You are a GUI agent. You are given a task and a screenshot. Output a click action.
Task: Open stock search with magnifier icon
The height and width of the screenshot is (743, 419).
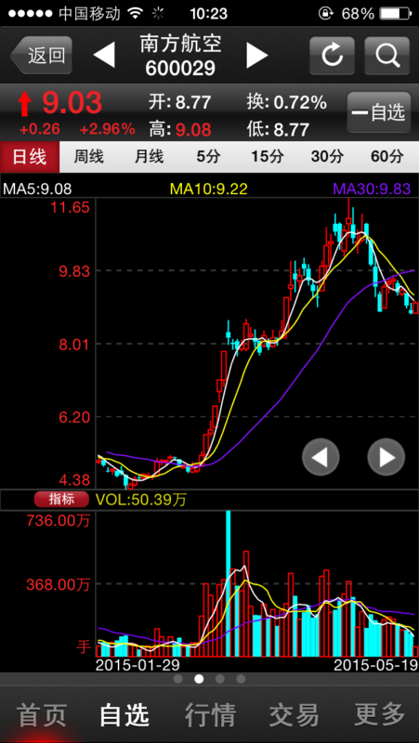pyautogui.click(x=386, y=55)
